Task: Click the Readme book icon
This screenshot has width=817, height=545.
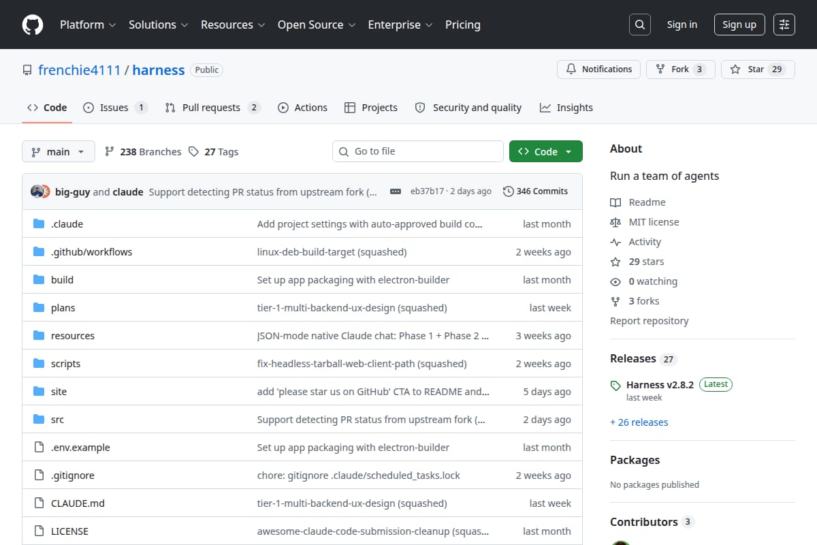Action: [x=615, y=202]
